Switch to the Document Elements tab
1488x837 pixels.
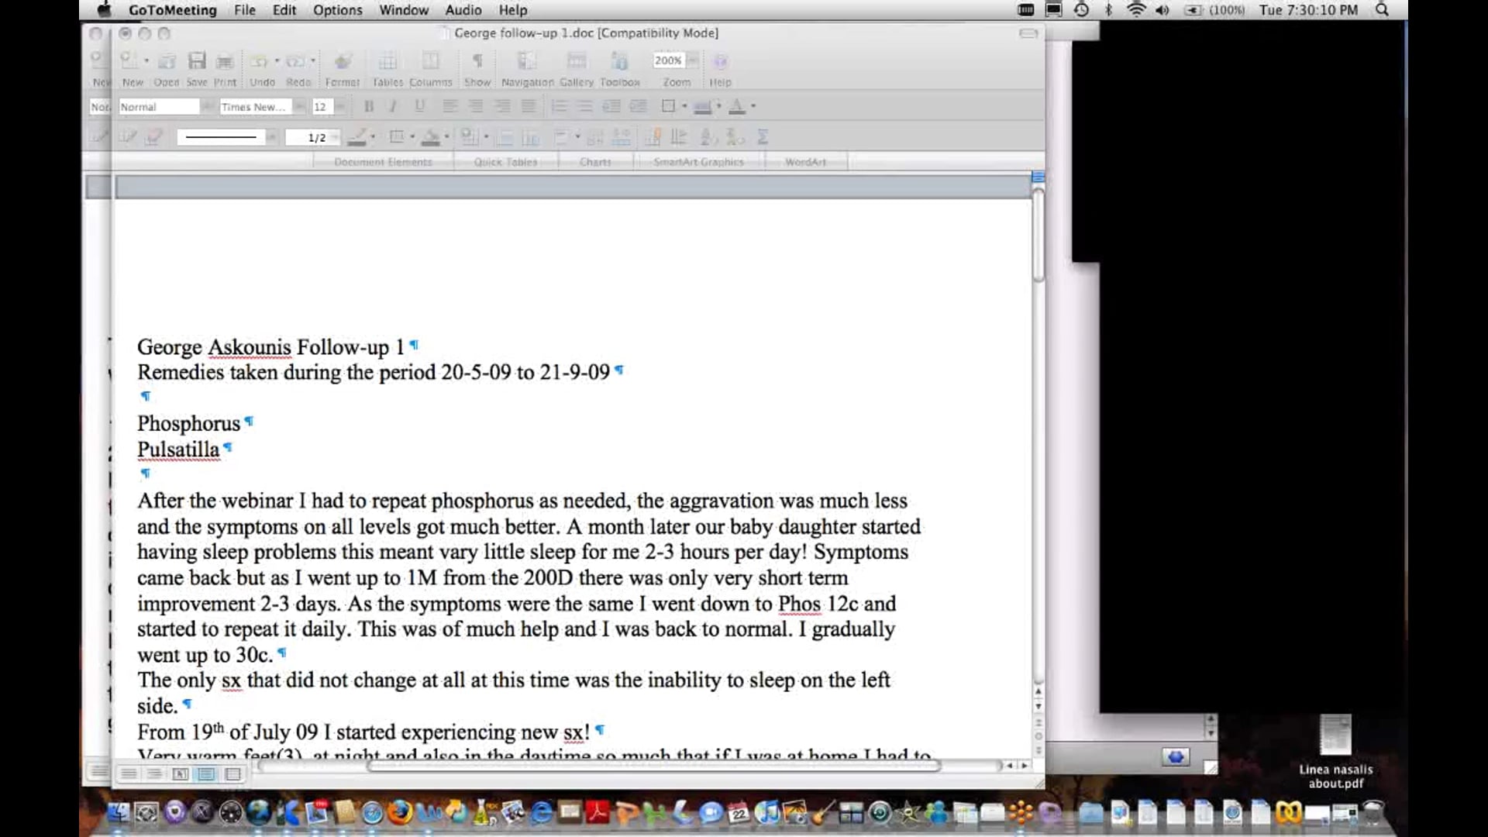[x=383, y=162]
